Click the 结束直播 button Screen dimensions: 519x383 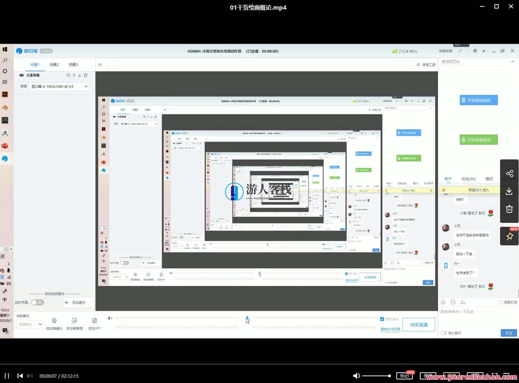tap(419, 325)
